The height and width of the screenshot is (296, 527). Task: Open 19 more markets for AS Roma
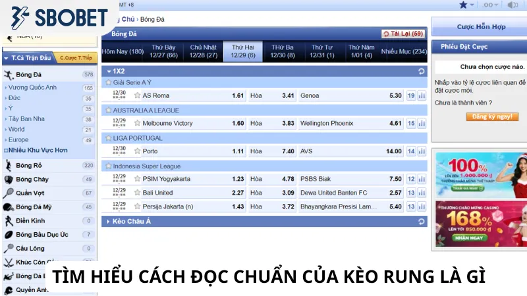(x=411, y=95)
